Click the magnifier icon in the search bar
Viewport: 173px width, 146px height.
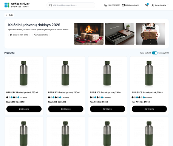(51, 5)
